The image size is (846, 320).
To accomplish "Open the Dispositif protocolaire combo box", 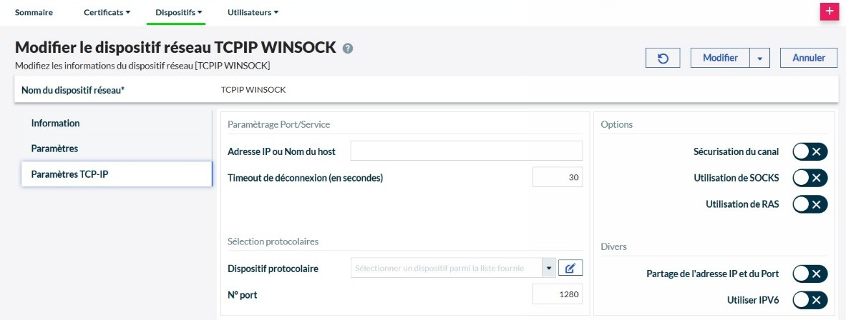I will 452,268.
